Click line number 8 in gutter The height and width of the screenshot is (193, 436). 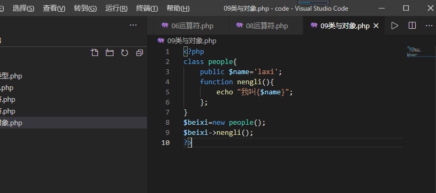(167, 123)
